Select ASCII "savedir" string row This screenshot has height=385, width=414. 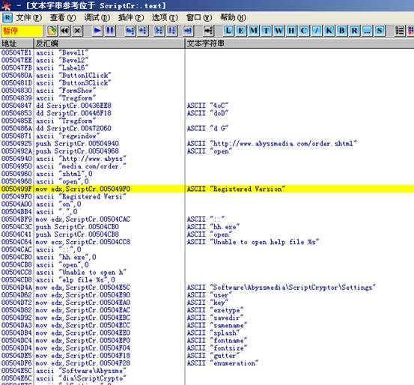[207, 318]
